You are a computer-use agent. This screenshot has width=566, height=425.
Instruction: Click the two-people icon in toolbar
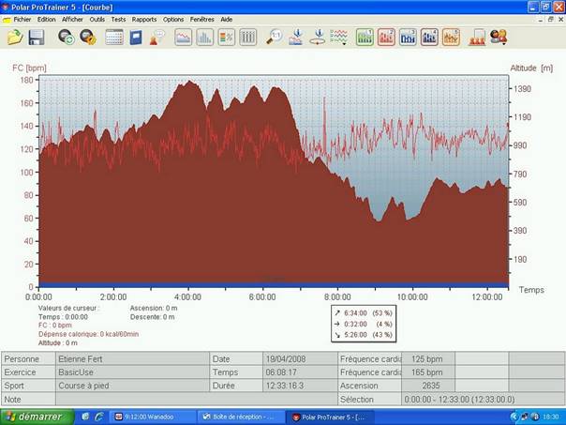click(499, 38)
